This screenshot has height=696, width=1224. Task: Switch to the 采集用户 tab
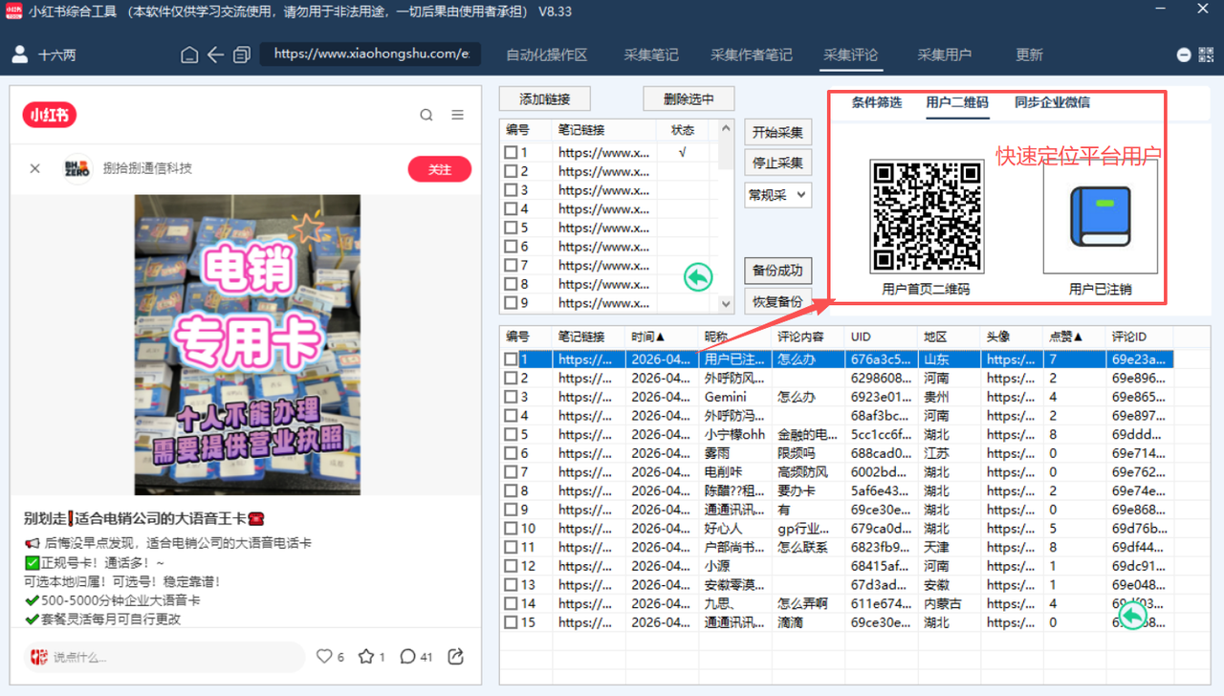(x=944, y=54)
